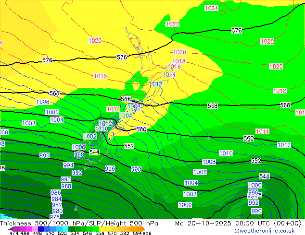The width and height of the screenshot is (305, 235).
Task: Click the red 1024 isobar label
Action: [212, 8]
